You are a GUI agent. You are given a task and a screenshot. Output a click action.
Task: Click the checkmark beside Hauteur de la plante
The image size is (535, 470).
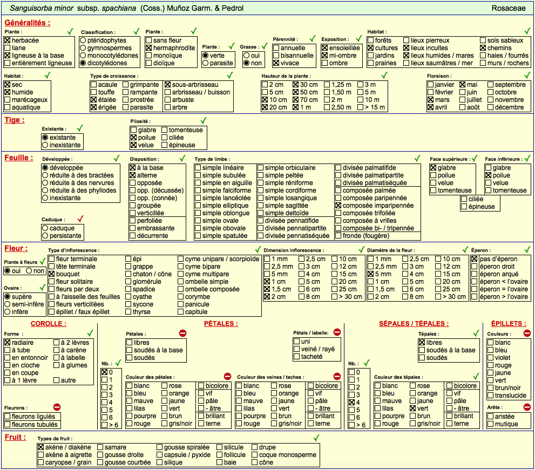[384, 75]
